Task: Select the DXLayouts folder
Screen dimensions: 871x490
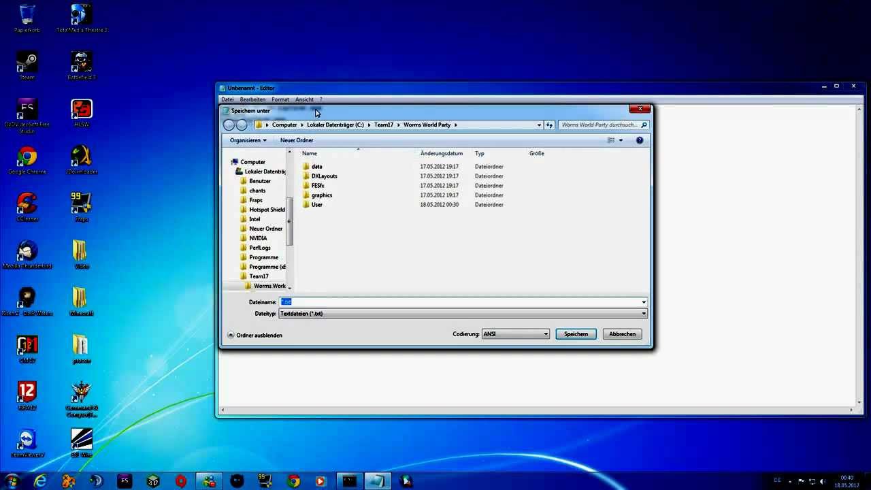Action: tap(324, 176)
